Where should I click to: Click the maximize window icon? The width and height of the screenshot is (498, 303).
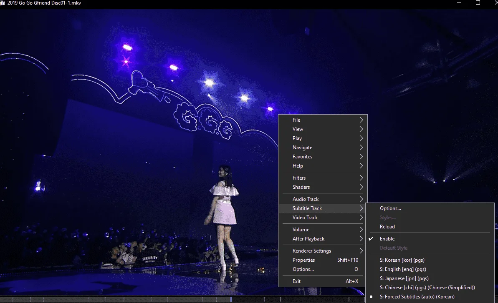click(x=478, y=3)
